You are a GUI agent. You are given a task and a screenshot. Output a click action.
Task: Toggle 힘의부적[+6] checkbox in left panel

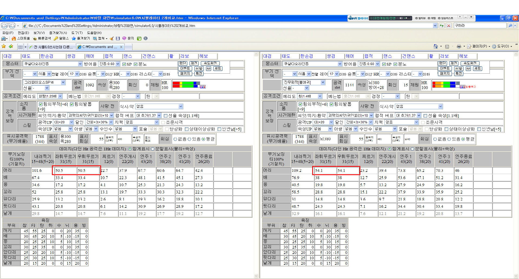coord(41,104)
